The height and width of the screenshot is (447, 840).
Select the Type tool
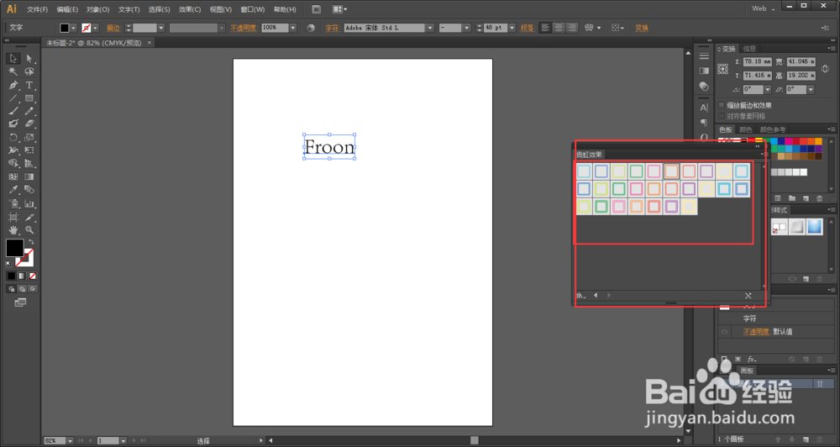click(29, 85)
